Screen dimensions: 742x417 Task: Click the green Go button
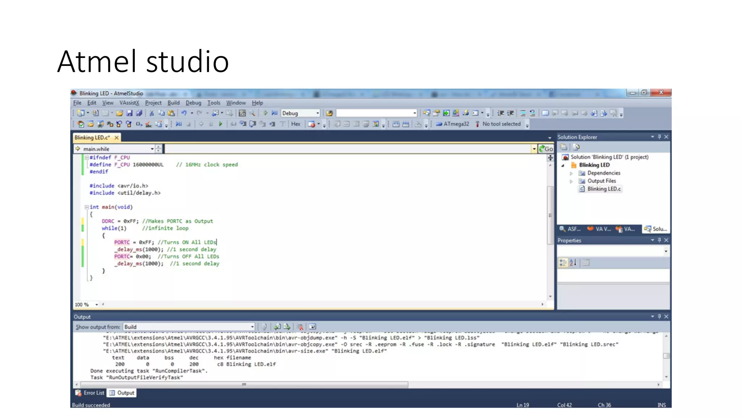[x=546, y=149]
